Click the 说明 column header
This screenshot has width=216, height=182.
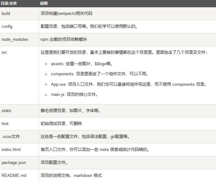point(44,3)
